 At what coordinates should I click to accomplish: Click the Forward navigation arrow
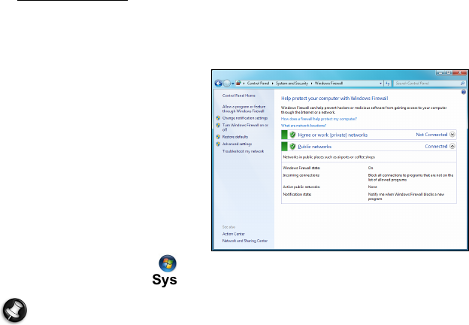(x=227, y=84)
